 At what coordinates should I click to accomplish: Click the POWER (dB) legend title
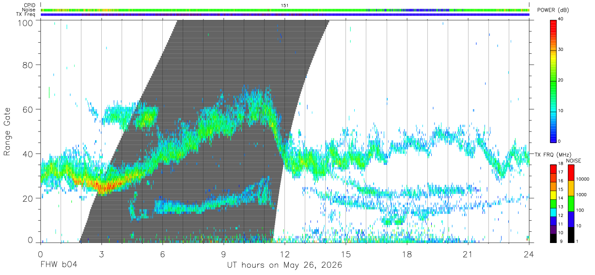click(x=553, y=10)
